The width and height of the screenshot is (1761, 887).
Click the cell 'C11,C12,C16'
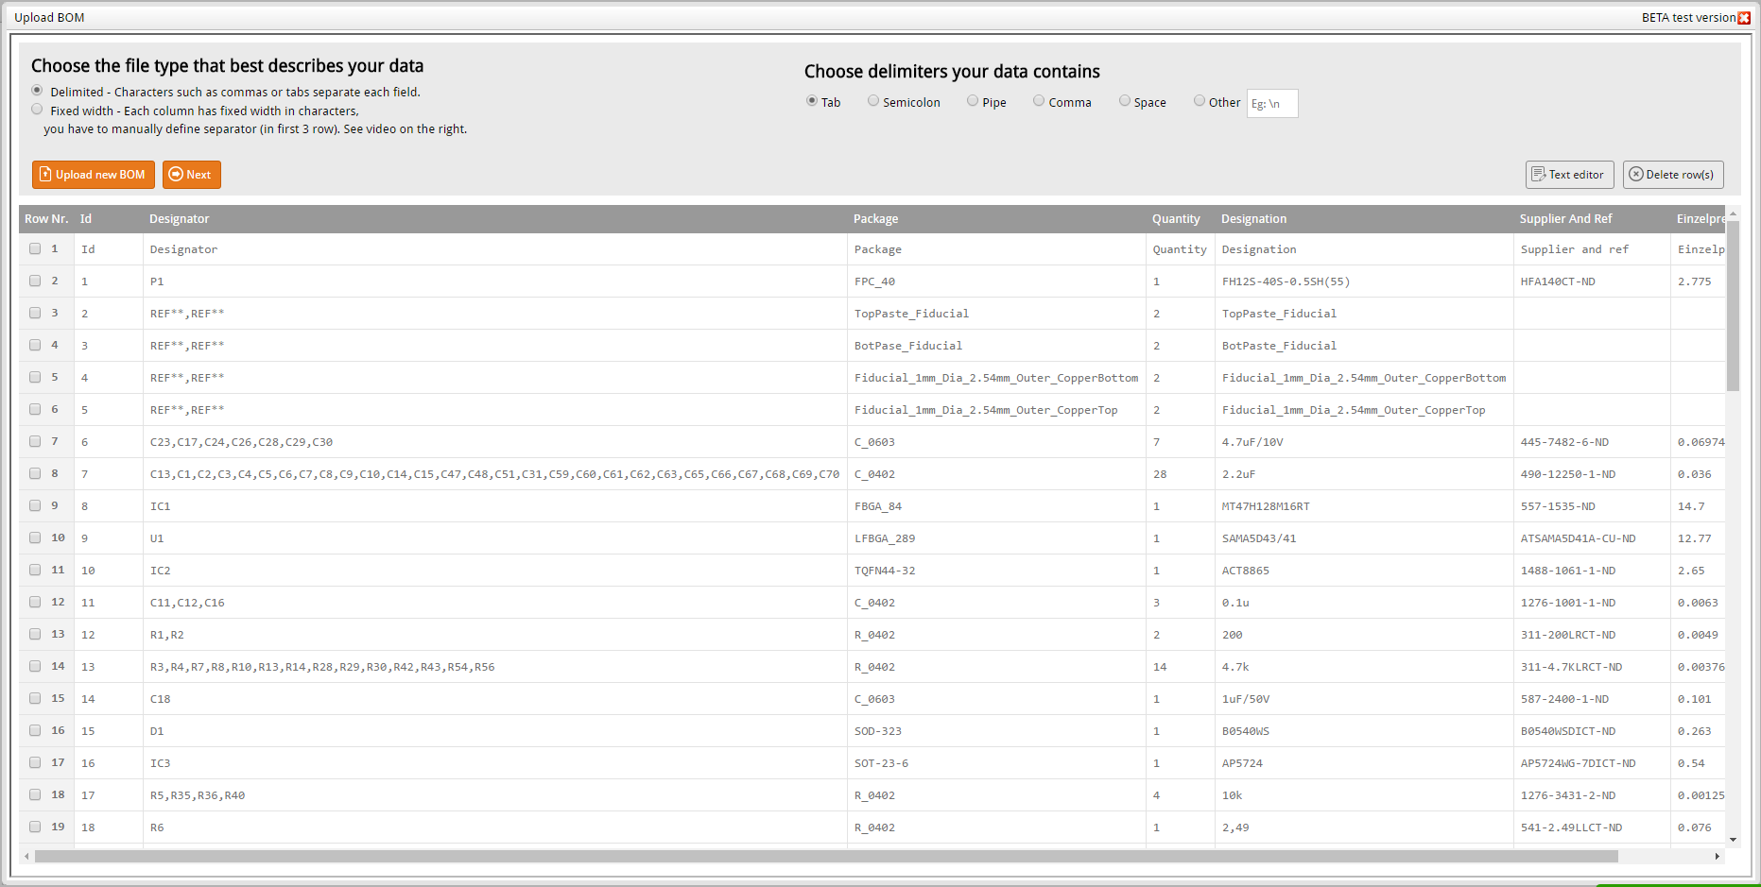[495, 603]
